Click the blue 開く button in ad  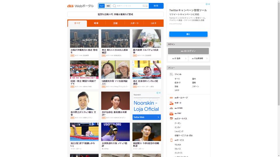(188, 34)
